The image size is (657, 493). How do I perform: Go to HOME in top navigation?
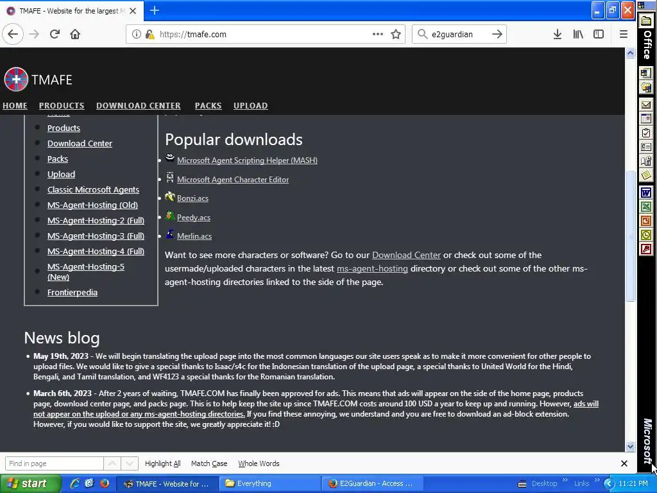point(15,106)
